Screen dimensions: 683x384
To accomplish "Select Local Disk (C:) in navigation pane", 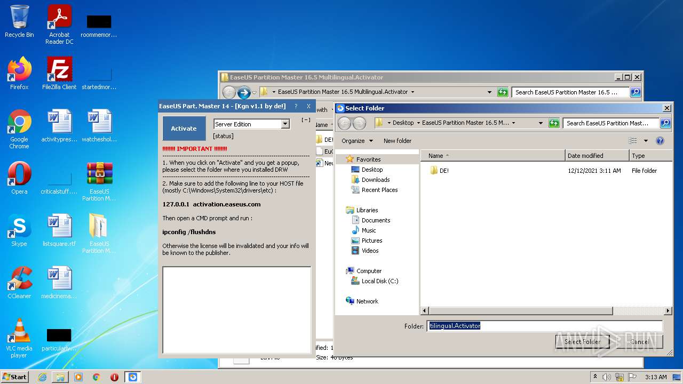I will [375, 281].
